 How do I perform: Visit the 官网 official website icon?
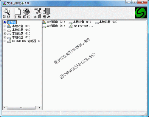click(x=38, y=13)
